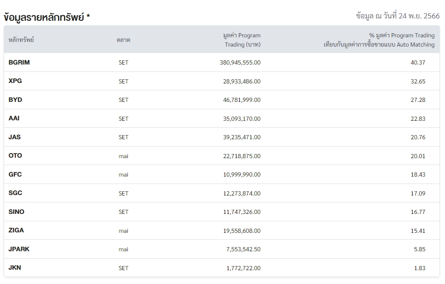445x284 pixels.
Task: Open the AAI security link
Action: click(x=14, y=118)
